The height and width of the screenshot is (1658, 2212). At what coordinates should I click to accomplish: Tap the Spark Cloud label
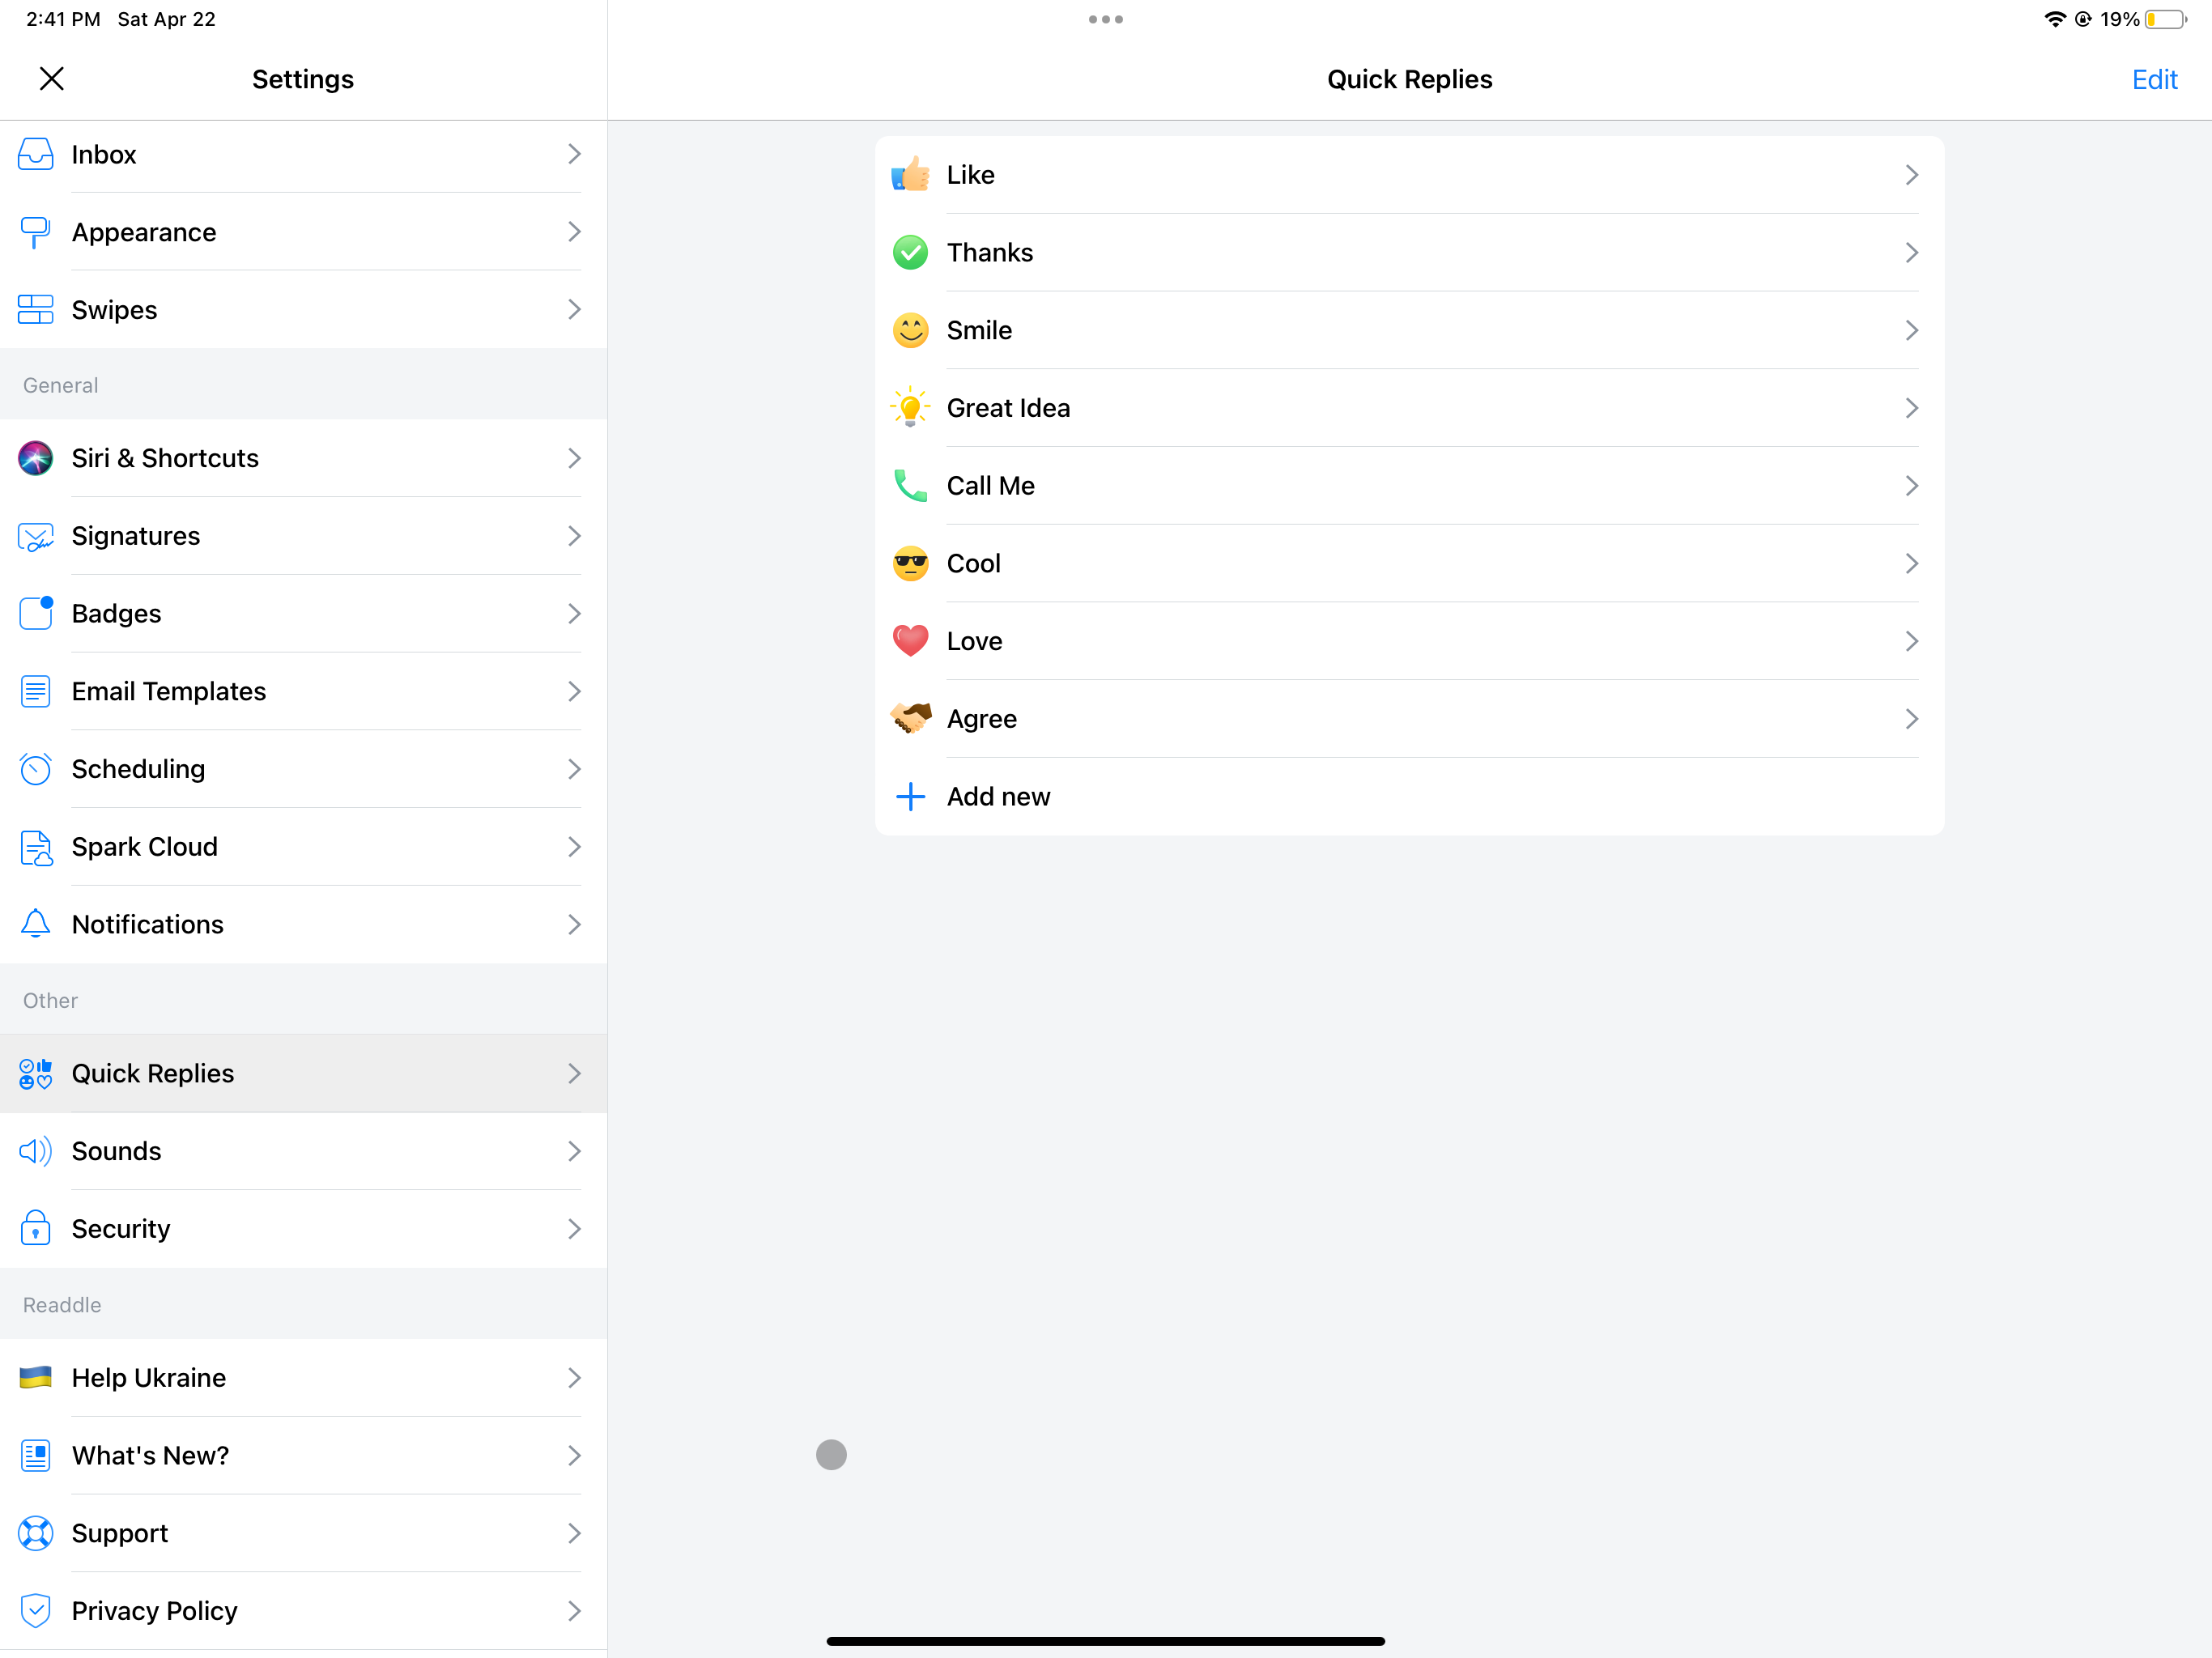tap(144, 847)
